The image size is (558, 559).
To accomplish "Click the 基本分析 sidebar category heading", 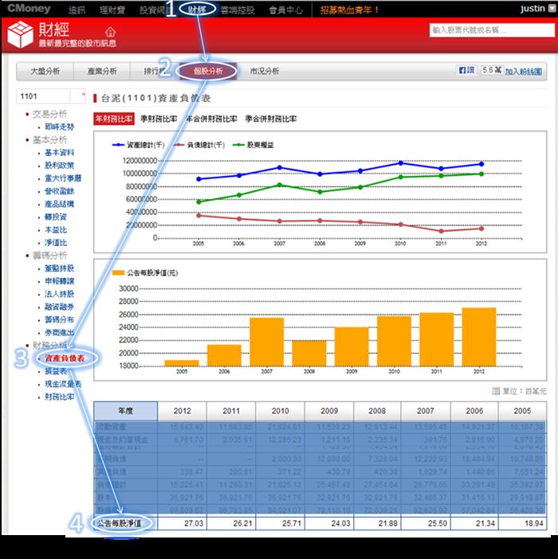I will (49, 140).
